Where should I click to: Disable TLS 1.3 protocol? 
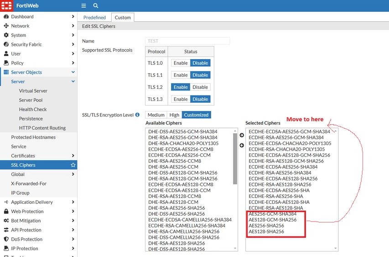coord(200,99)
